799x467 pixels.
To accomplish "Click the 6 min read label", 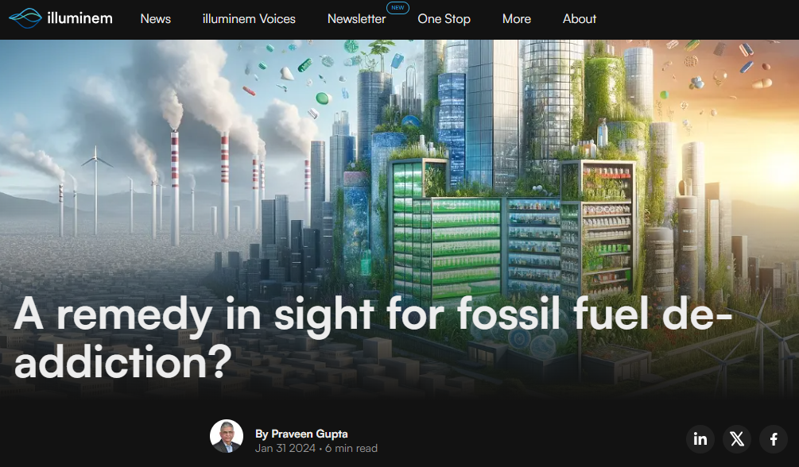I will (351, 449).
